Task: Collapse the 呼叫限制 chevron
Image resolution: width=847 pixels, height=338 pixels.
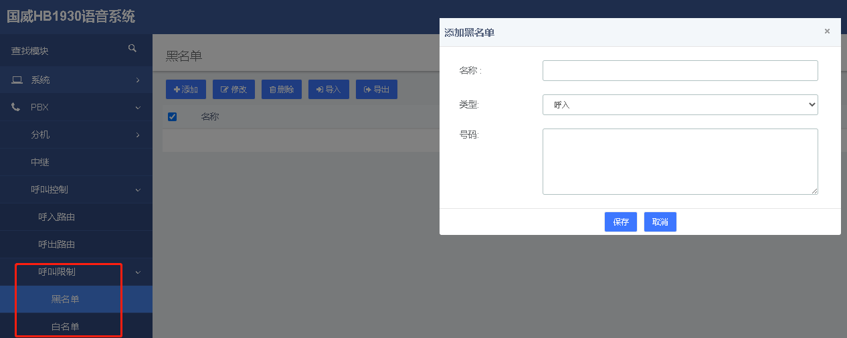Action: [138, 272]
